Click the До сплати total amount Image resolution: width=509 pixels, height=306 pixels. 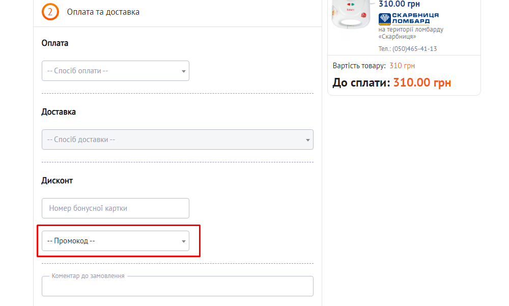[422, 82]
